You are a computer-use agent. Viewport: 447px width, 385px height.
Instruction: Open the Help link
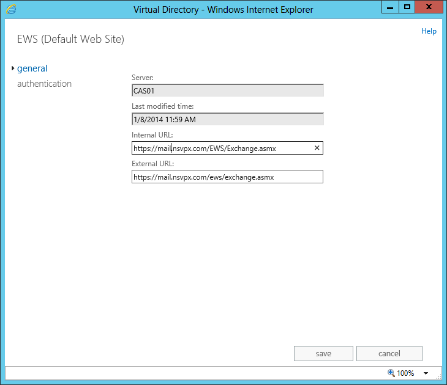coord(429,31)
